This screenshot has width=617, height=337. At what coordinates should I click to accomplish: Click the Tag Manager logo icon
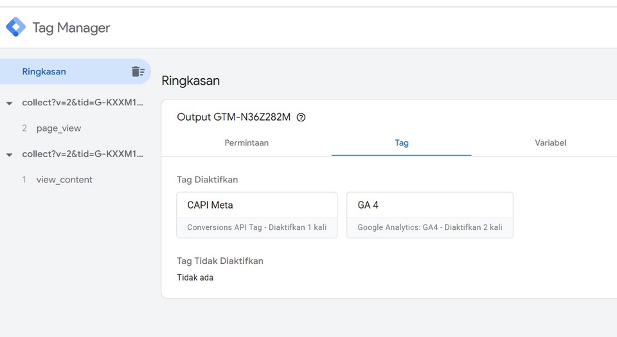15,27
